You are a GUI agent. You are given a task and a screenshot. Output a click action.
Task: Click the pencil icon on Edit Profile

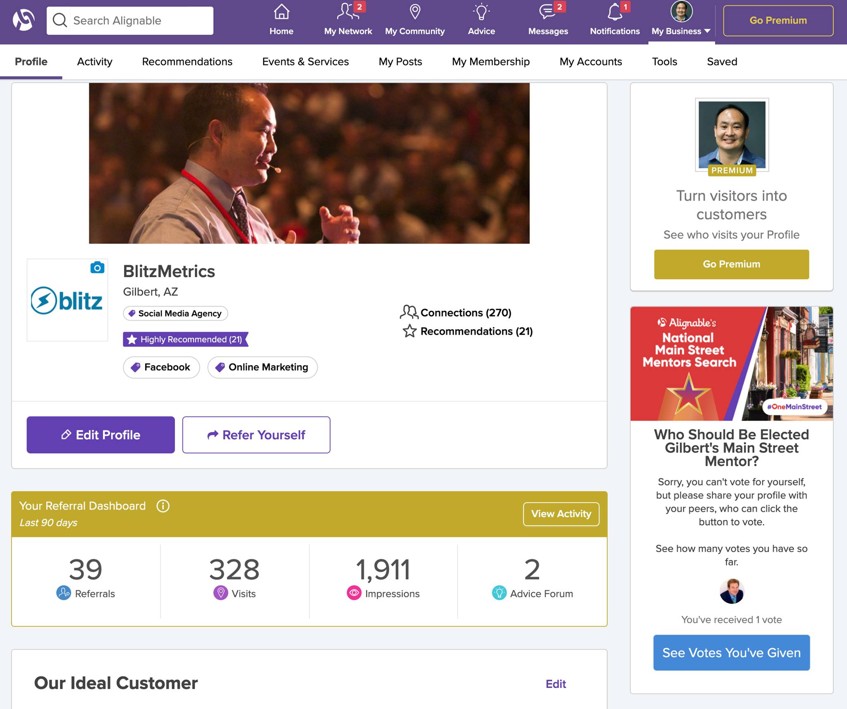pos(66,435)
